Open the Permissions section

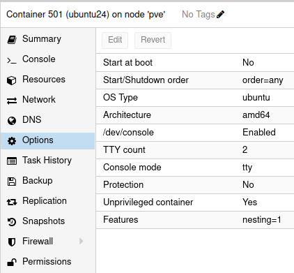pos(48,262)
